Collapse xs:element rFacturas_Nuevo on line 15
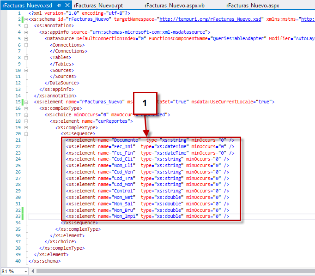Viewport: 315px width, 276px height. (26, 102)
